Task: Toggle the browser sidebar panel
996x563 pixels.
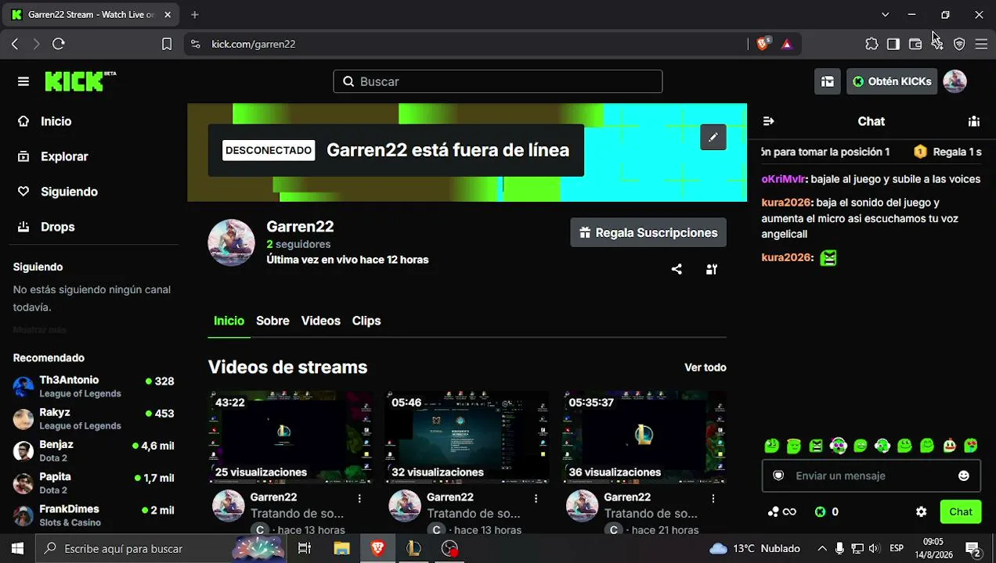Action: pos(893,44)
